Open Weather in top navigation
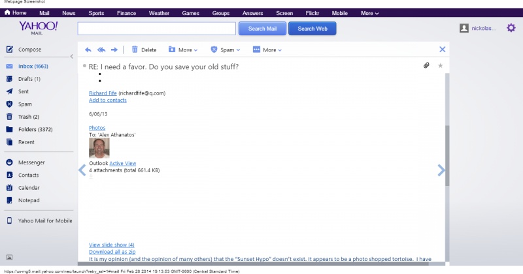Image resolution: width=523 pixels, height=274 pixels. pyautogui.click(x=159, y=13)
